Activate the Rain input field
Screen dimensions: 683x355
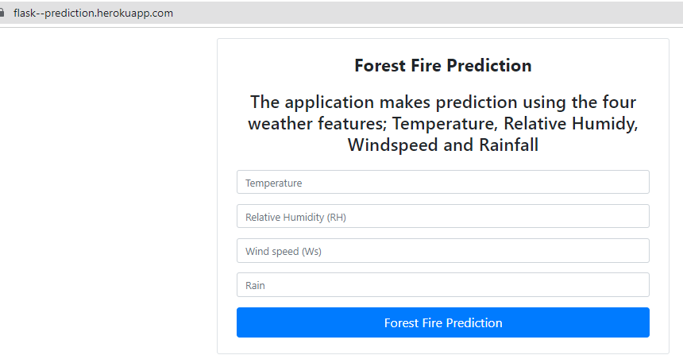point(443,285)
